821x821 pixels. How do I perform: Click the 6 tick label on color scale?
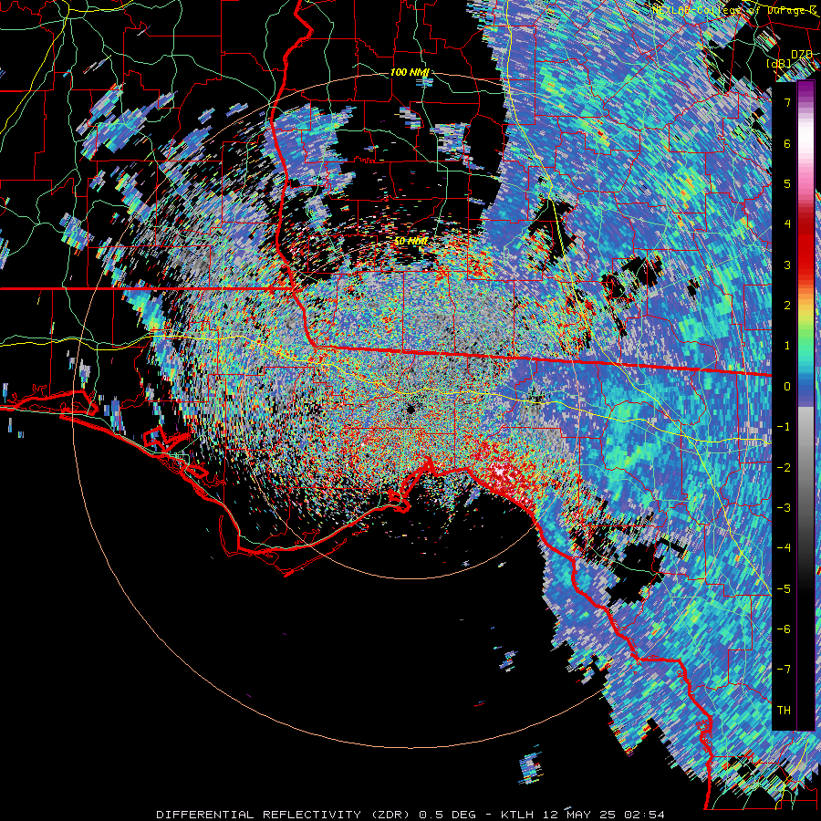click(787, 143)
